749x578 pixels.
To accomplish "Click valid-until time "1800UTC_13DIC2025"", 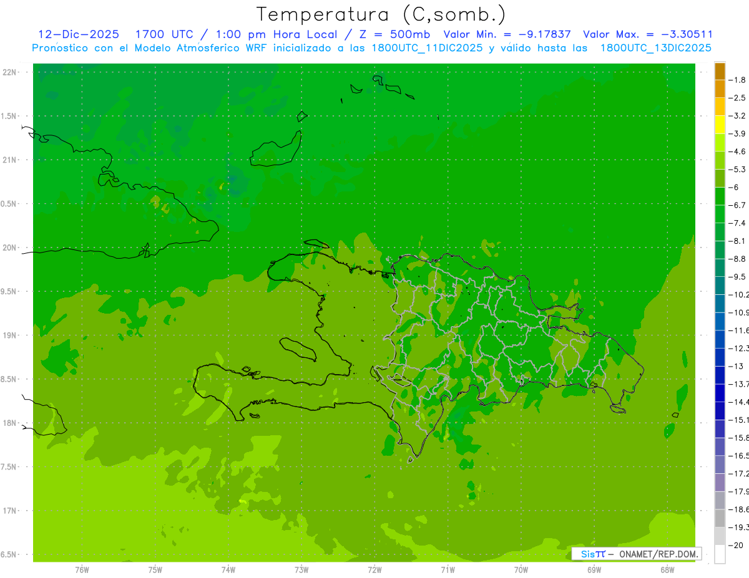I will point(656,48).
